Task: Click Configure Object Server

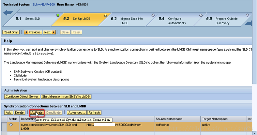Action: point(22,96)
